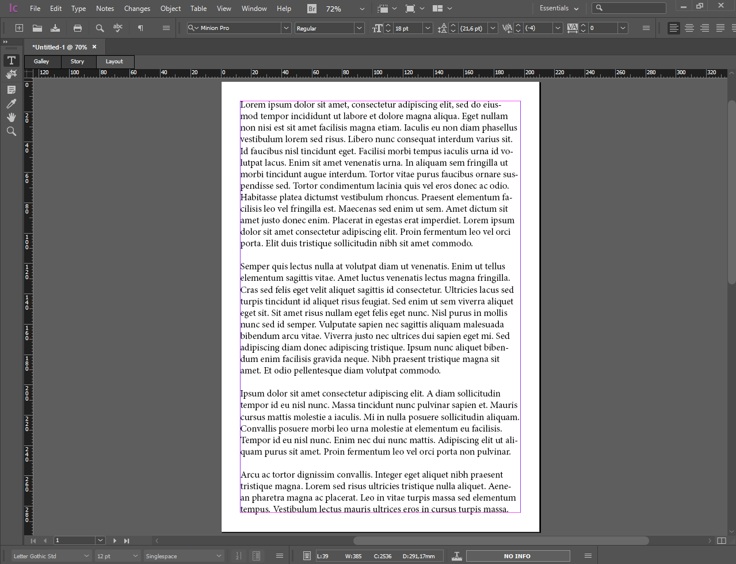The height and width of the screenshot is (564, 736).
Task: Select the Position tool below the Type tool
Action: [11, 74]
